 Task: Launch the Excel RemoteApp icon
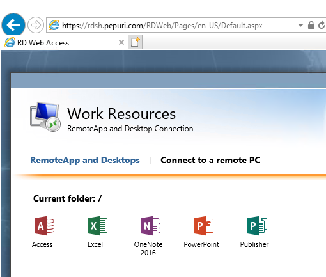tap(98, 226)
